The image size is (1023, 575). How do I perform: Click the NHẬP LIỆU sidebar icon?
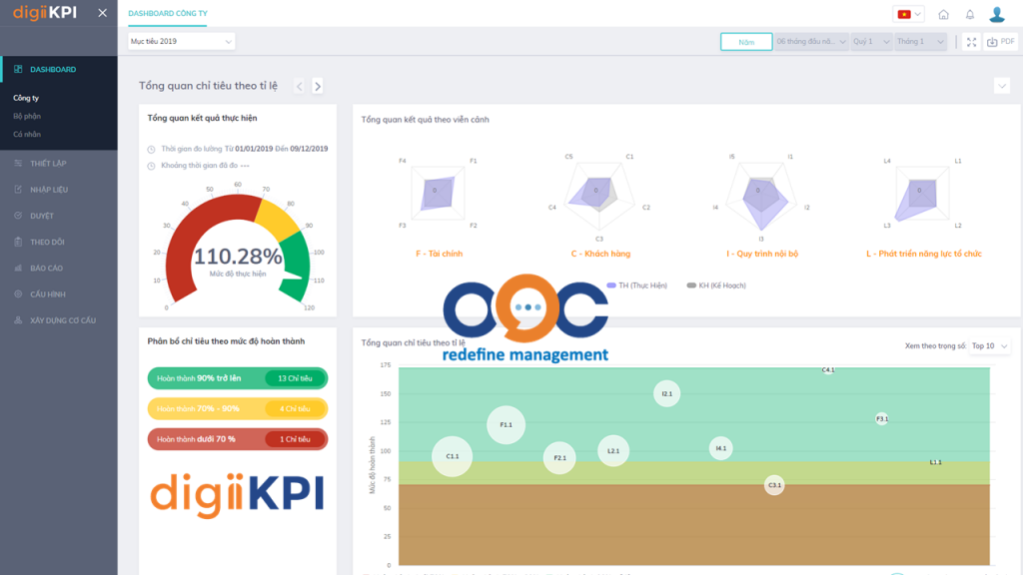(18, 189)
